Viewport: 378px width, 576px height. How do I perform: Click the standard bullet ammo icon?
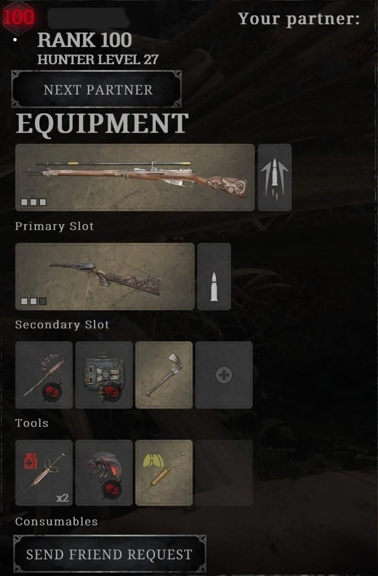pos(214,277)
